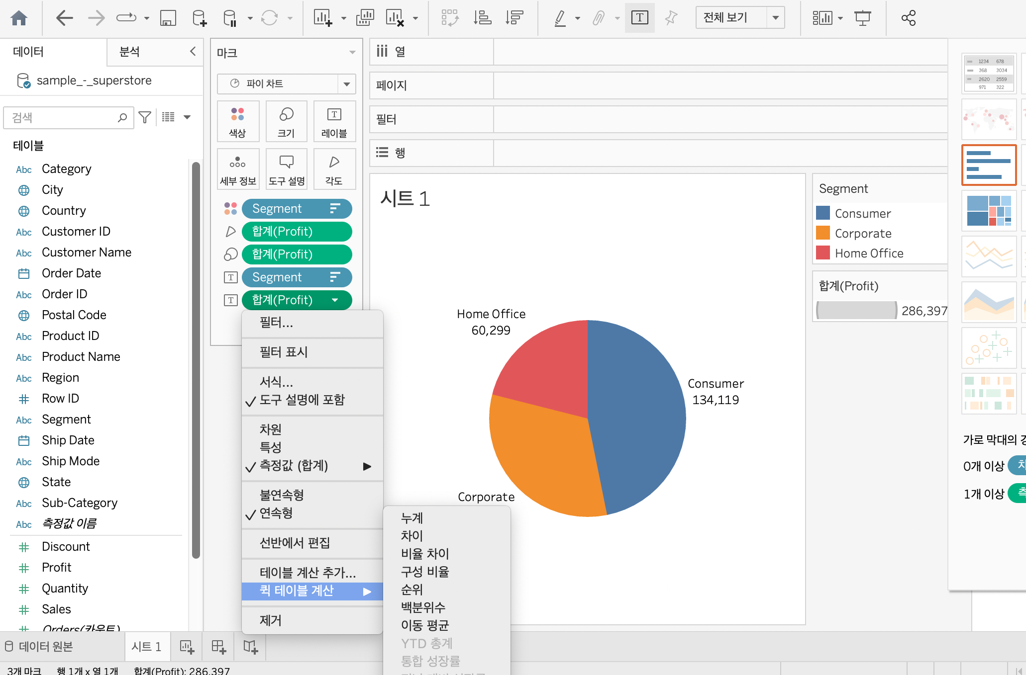The width and height of the screenshot is (1026, 675).
Task: Click the swap rows and columns icon
Action: [450, 18]
